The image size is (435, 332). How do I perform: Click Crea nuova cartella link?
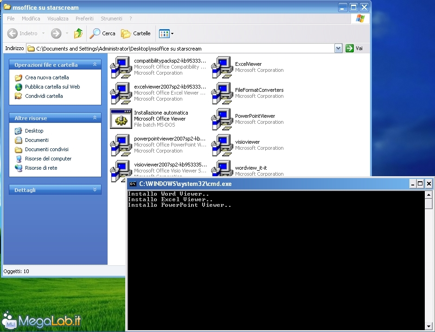47,77
